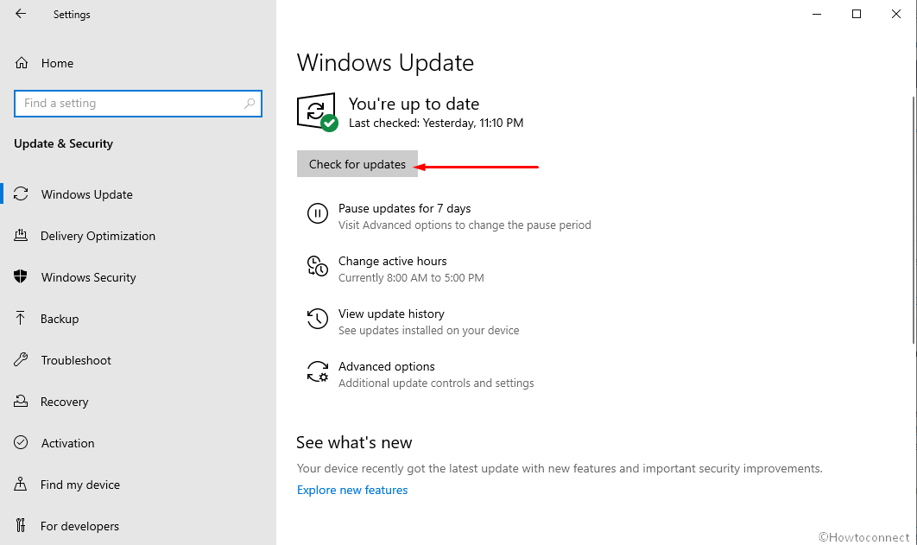The width and height of the screenshot is (917, 545).
Task: Select the Windows Update sync icon in sidebar
Action: click(x=21, y=193)
